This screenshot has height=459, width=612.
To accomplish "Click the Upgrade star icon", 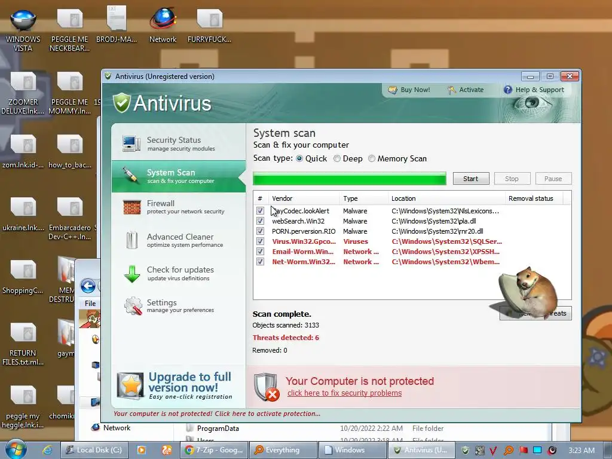I will 130,385.
